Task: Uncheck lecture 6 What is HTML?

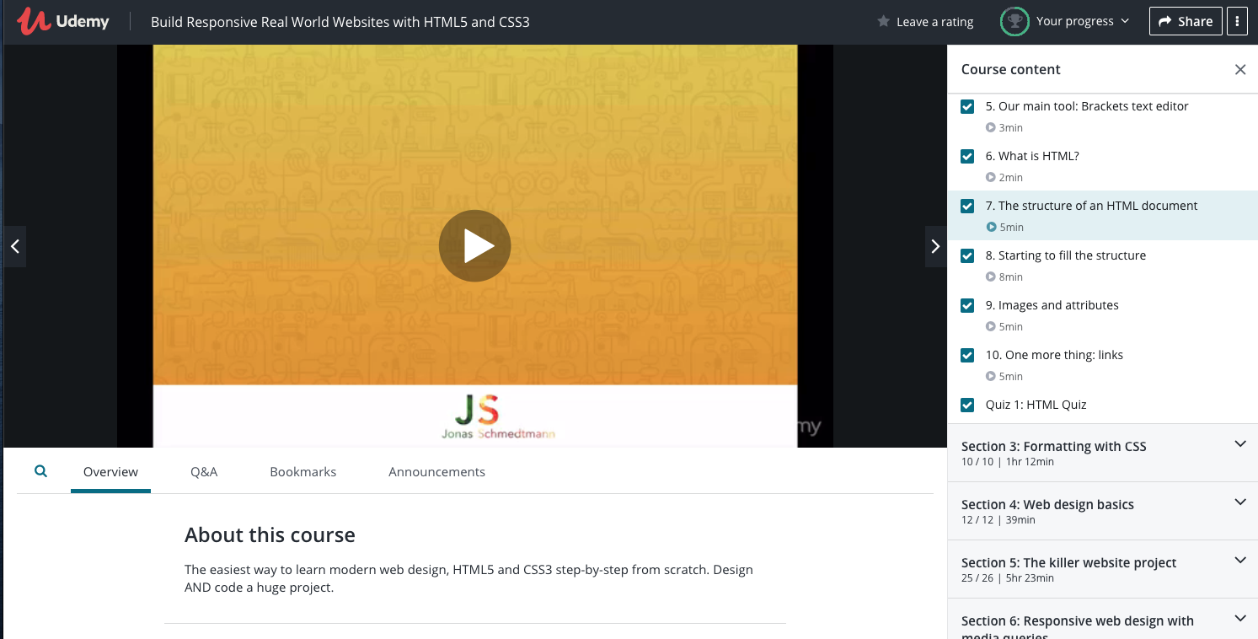Action: point(967,156)
